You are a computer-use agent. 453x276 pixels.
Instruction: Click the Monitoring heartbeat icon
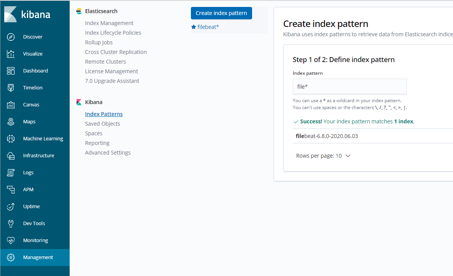[x=11, y=241]
